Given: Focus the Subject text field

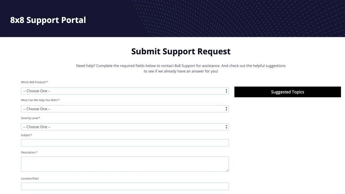Looking at the screenshot, I should point(125,143).
